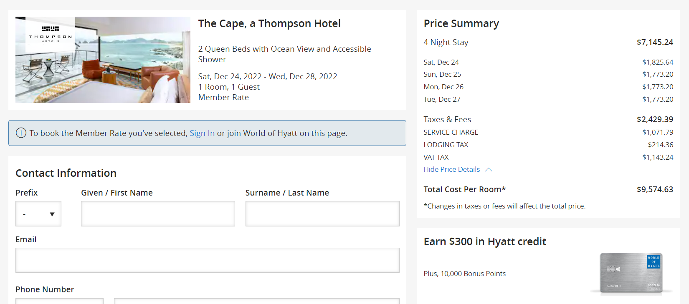This screenshot has height=304, width=689.
Task: Click the info icon in member rate notice
Action: (x=21, y=133)
